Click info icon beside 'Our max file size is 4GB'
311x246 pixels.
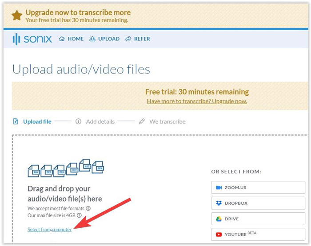79,215
